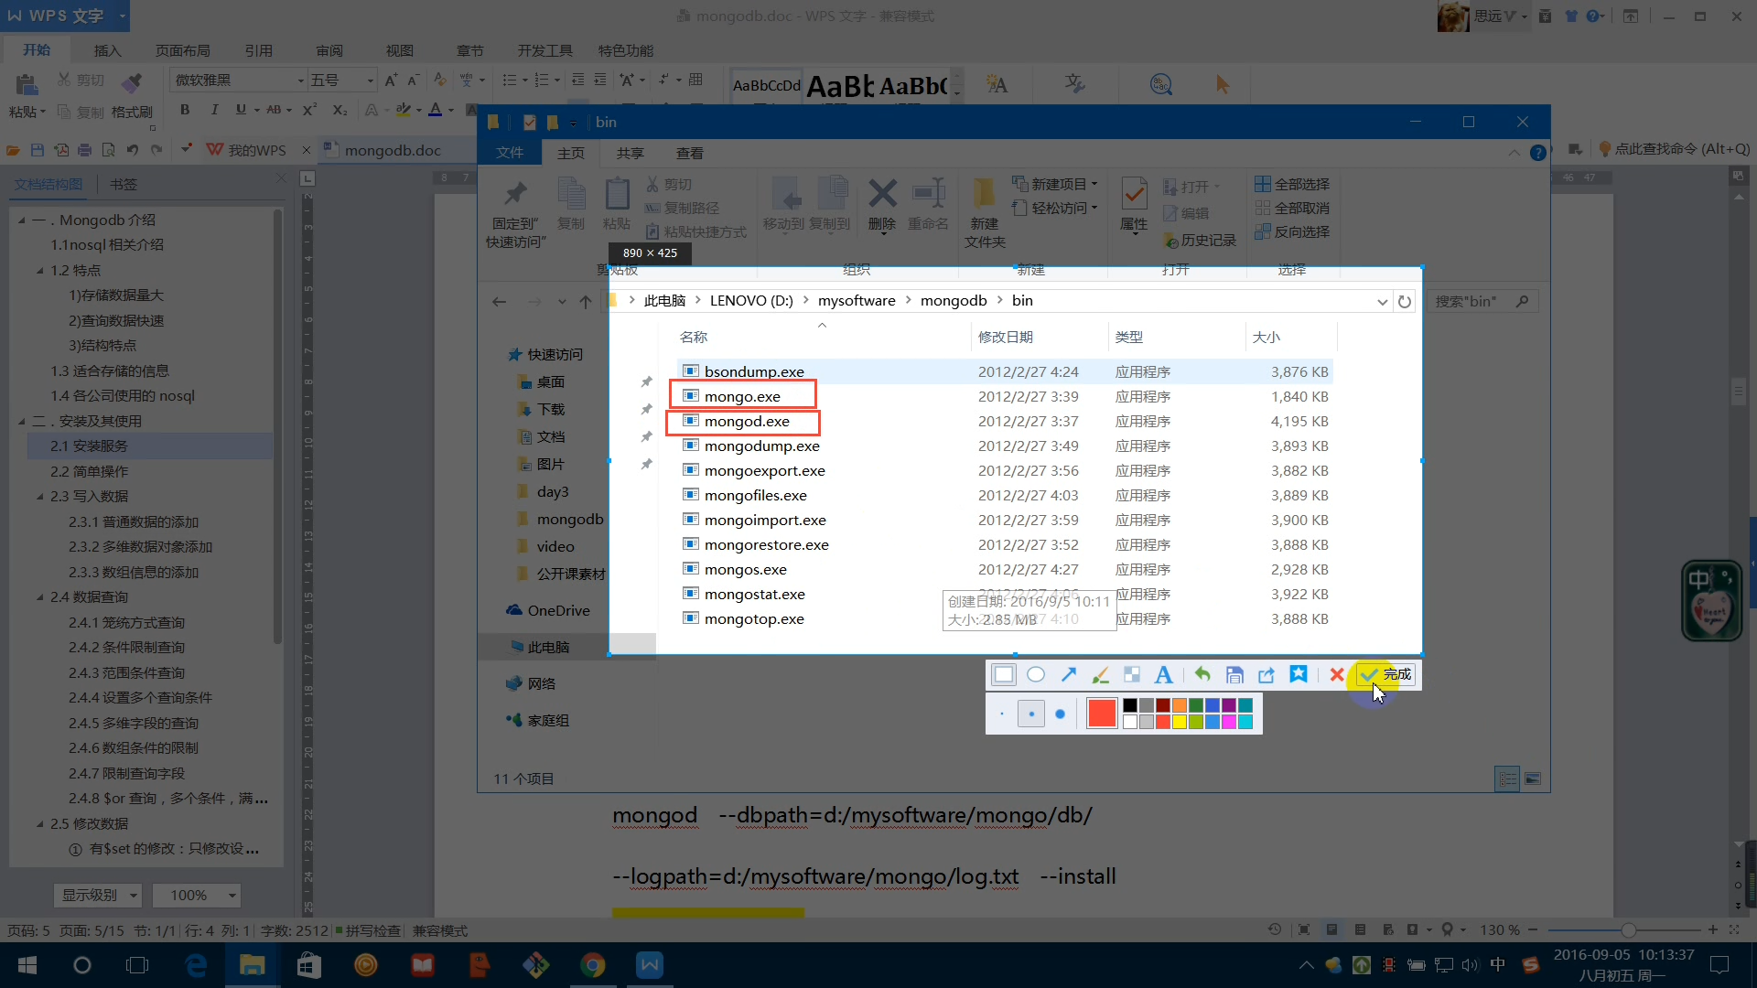The image size is (1757, 988).
Task: Click the Explorer back navigation arrow
Action: (x=499, y=301)
